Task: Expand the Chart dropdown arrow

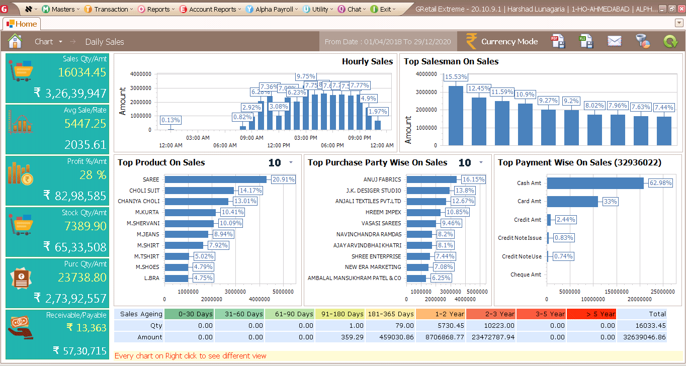Action: tap(60, 42)
